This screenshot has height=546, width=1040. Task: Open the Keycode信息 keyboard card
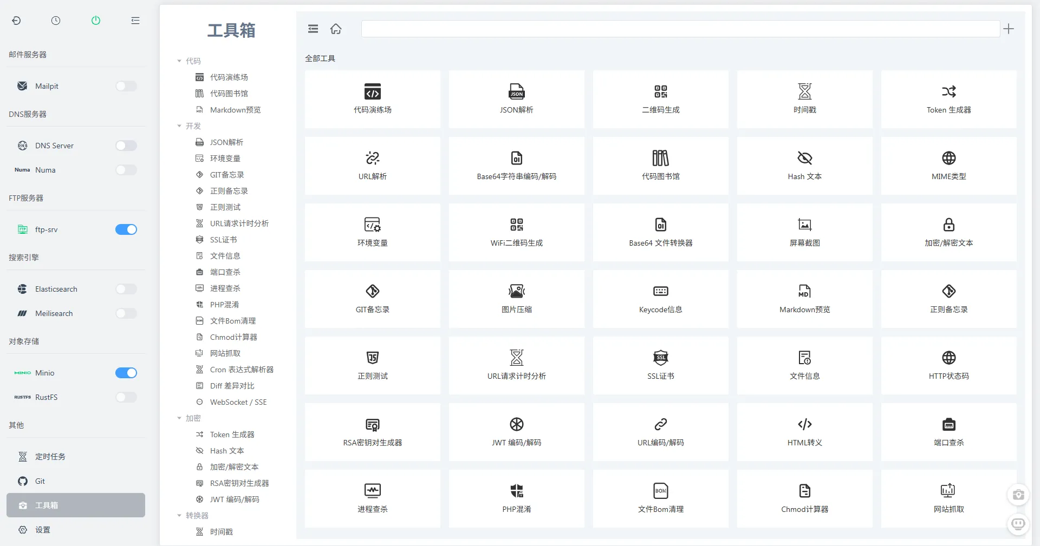pos(661,299)
